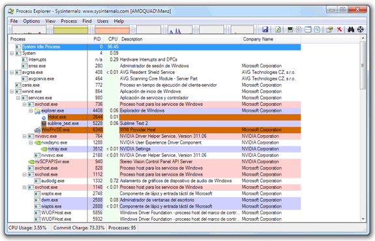Screen dimensions: 375x241
Task: Click the scrollbar up arrow
Action: (x=363, y=38)
